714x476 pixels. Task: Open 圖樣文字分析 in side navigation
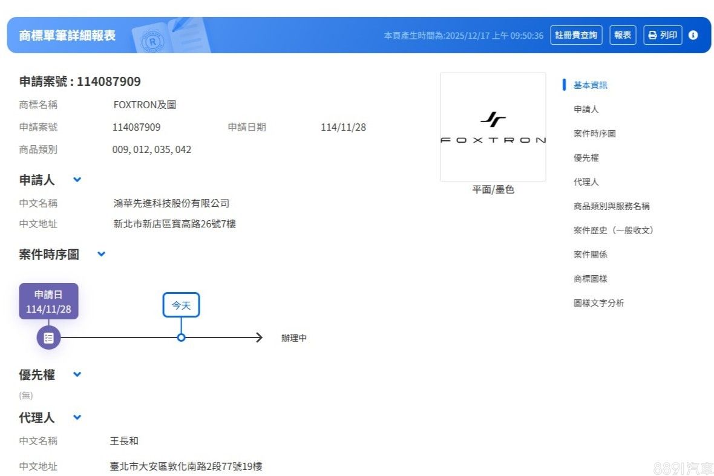(x=598, y=303)
